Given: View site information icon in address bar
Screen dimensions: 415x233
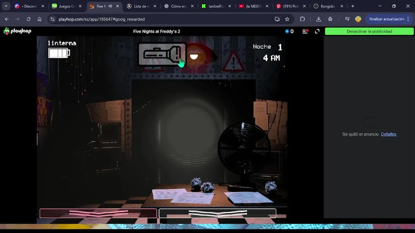Looking at the screenshot, I should 53,19.
